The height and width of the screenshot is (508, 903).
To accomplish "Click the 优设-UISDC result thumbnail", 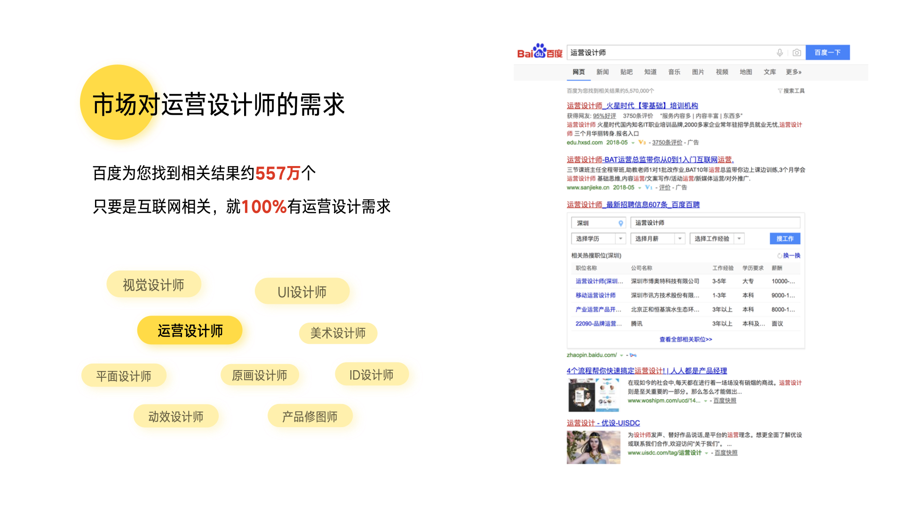I will [593, 447].
